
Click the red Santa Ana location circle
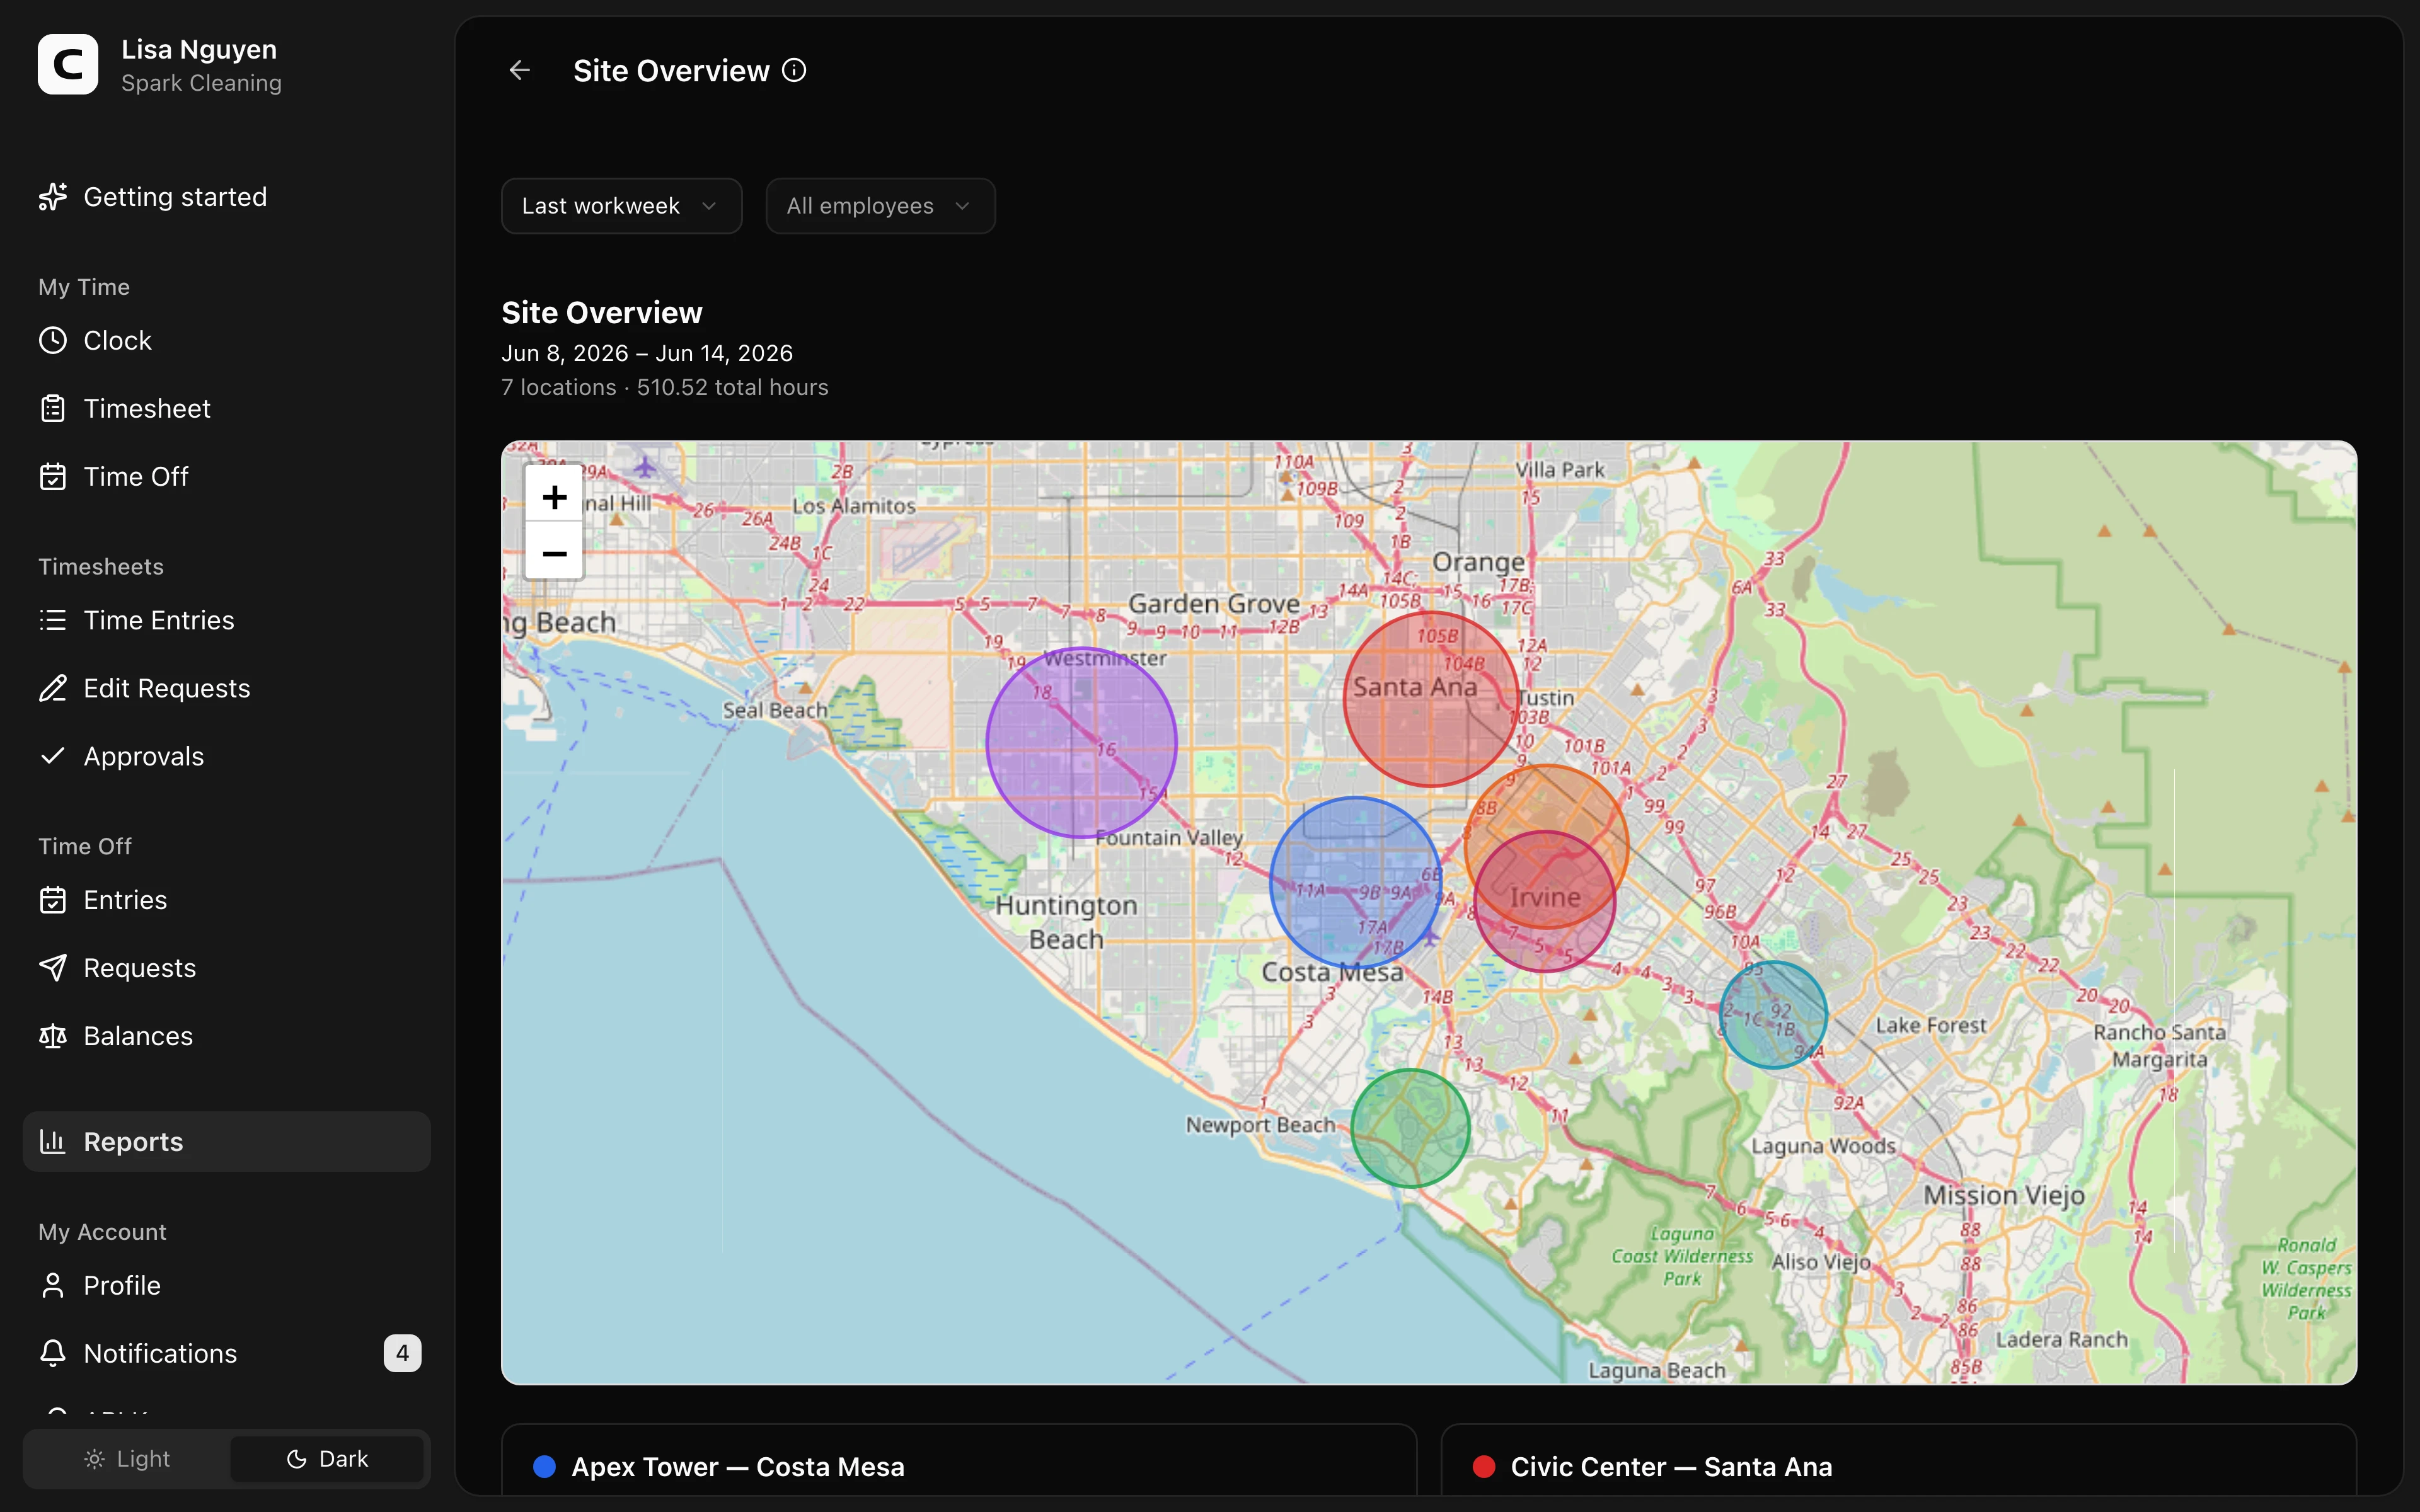tap(1431, 699)
